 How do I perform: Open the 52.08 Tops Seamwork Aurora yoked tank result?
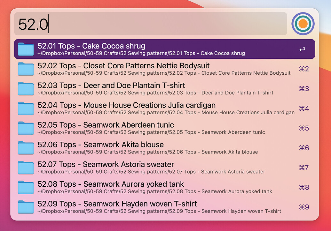pyautogui.click(x=111, y=184)
